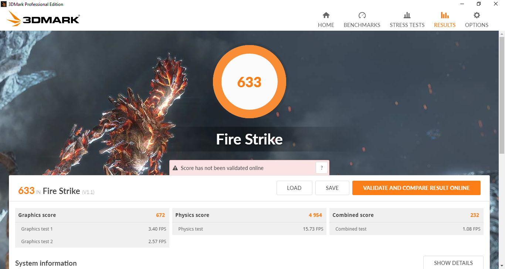Click the large Fire Strike title
505x269 pixels.
(250, 139)
